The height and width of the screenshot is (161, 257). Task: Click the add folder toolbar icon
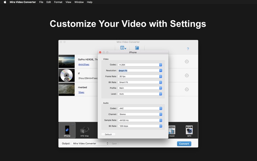pyautogui.click(x=137, y=48)
